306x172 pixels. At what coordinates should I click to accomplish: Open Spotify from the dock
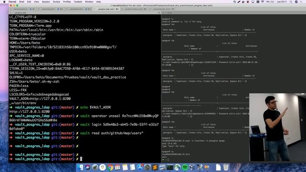click(185, 167)
